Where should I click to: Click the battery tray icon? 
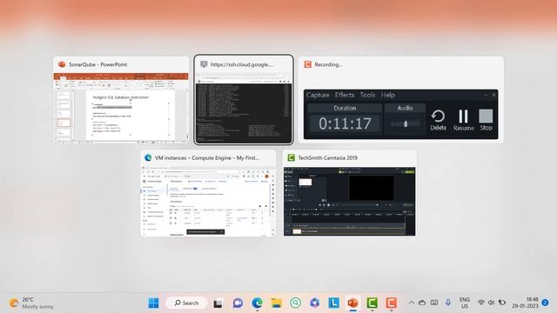[x=502, y=303]
